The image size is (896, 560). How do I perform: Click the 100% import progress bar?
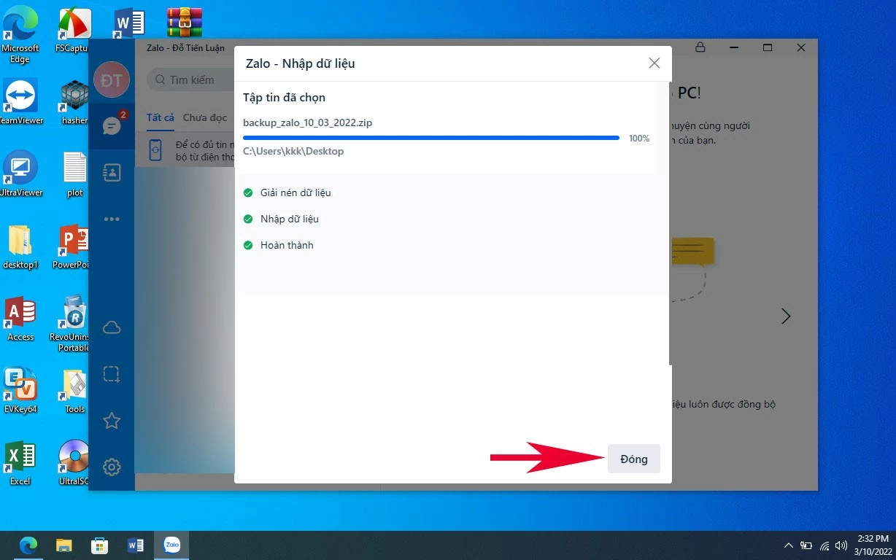pyautogui.click(x=430, y=138)
